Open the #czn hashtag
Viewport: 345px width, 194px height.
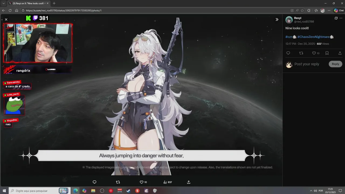pos(289,37)
